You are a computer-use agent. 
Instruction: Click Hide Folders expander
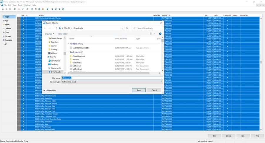point(50,91)
